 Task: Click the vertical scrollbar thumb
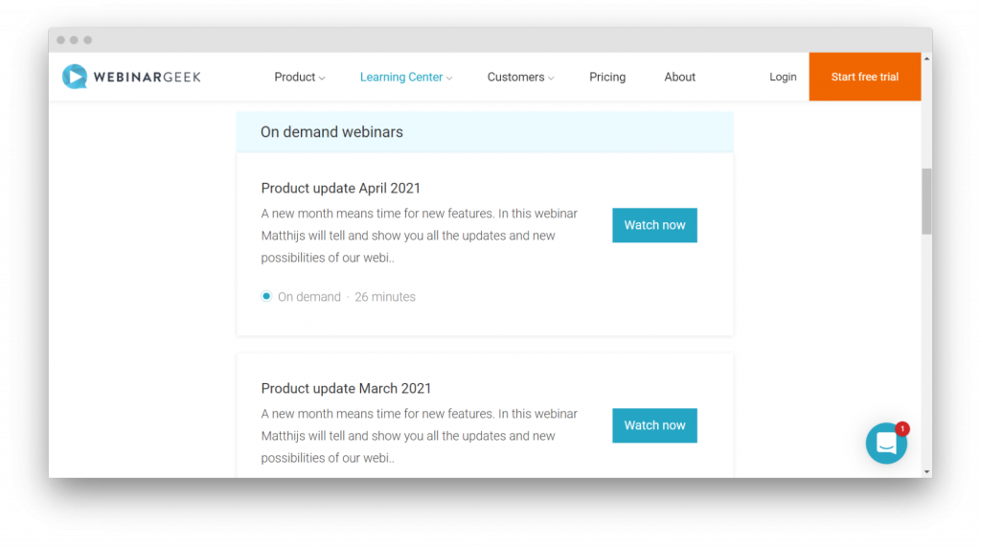tap(926, 201)
